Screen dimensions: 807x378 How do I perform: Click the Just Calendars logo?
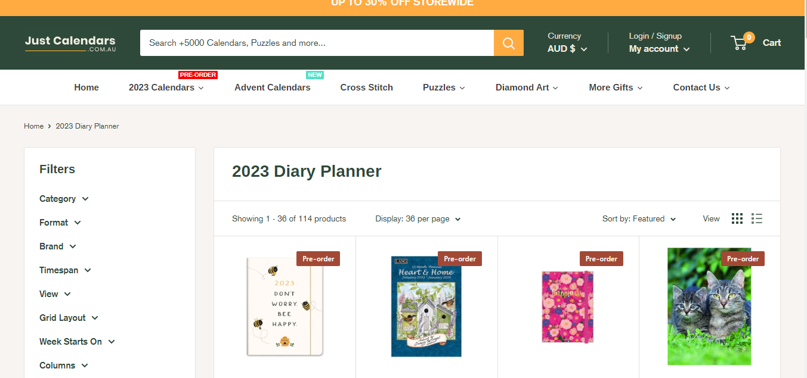click(x=70, y=43)
